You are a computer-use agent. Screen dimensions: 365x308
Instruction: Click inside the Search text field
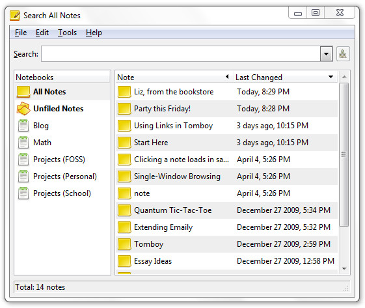[x=181, y=54]
